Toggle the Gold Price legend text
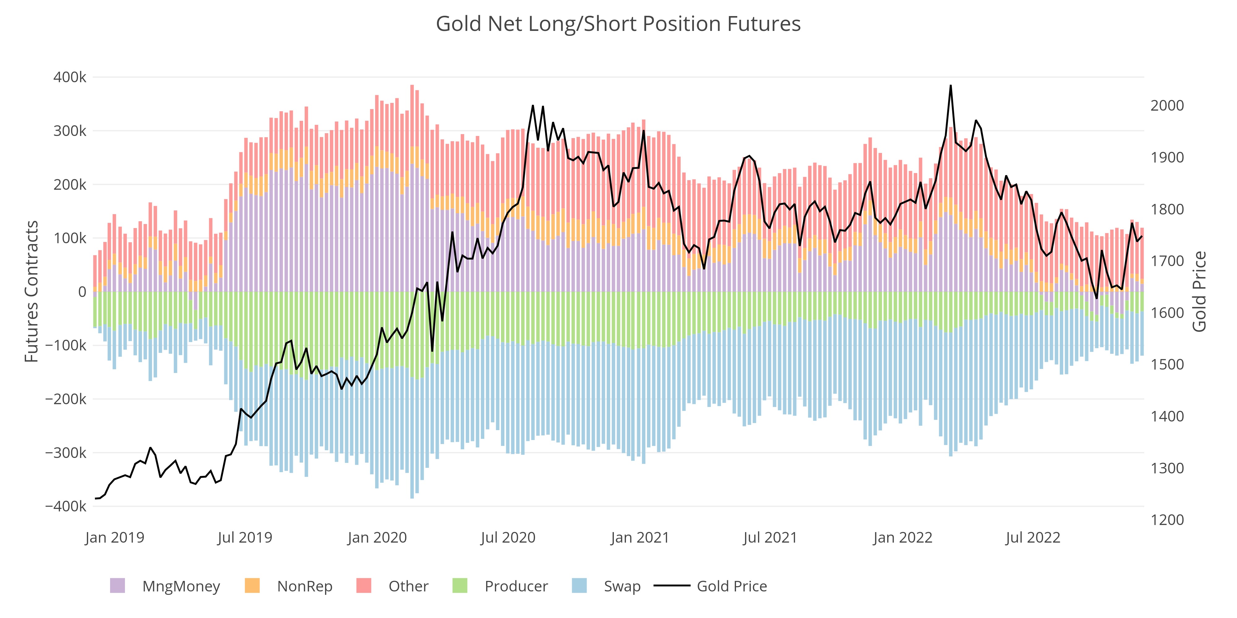Screen dimensions: 1237x618 [731, 586]
